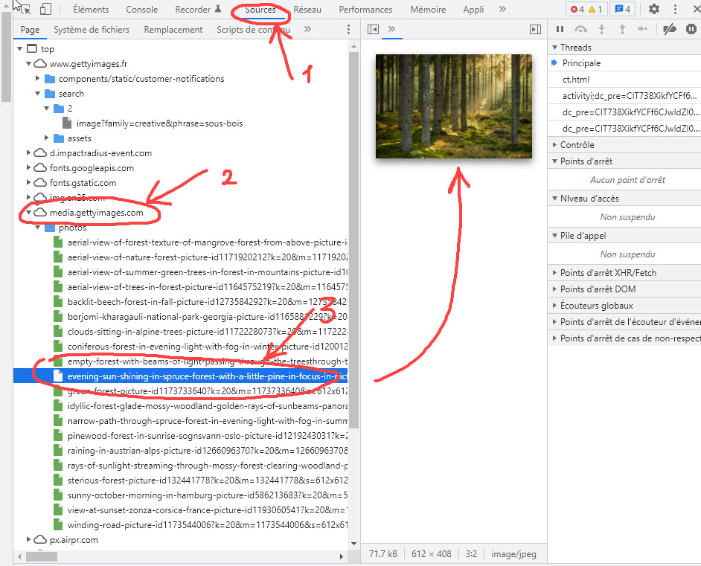Click the forest image preview
Viewport: 701px width, 566px height.
coord(454,106)
